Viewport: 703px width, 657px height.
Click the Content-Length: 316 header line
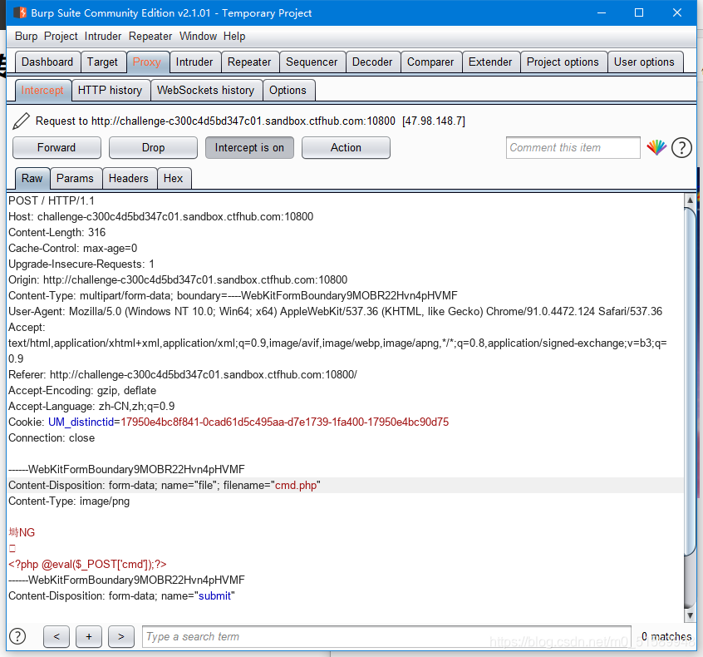(x=57, y=233)
